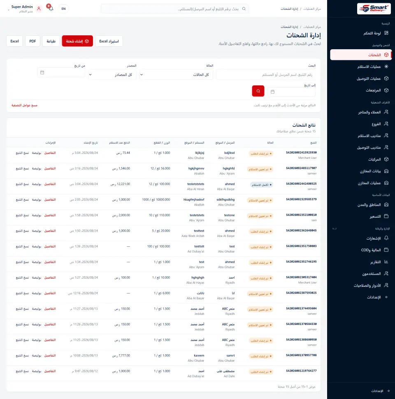Click the عمليات الاستلام icon in the sidebar
Viewport: 395px width, 399px height.
386,66
